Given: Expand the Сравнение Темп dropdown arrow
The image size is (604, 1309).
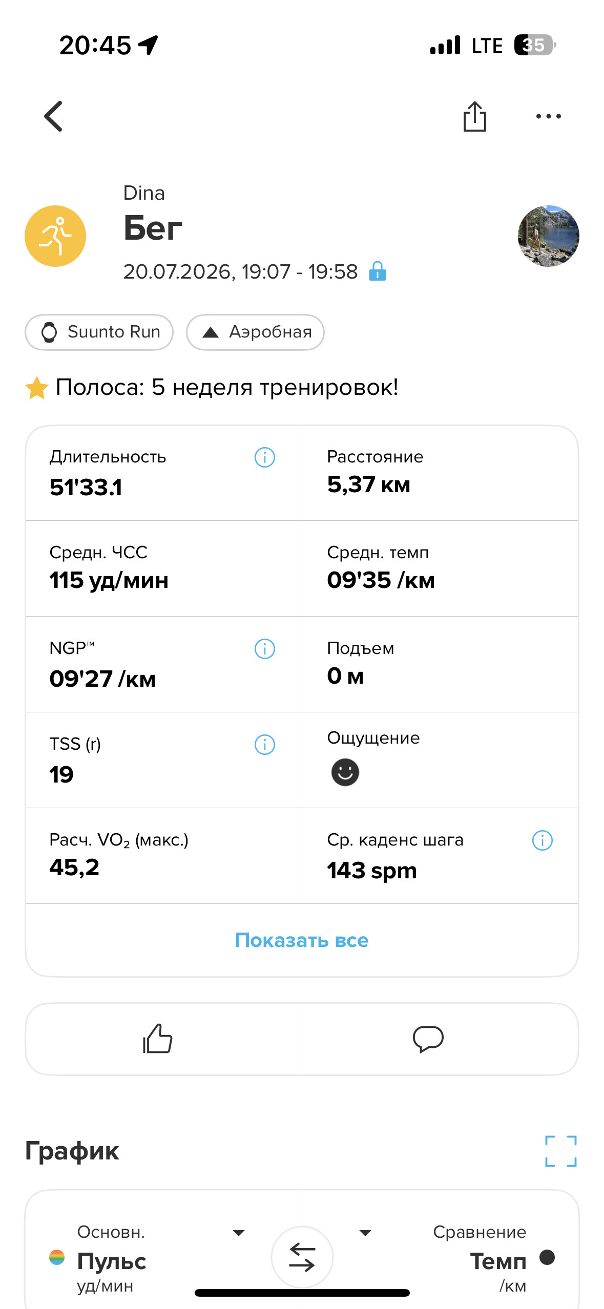Looking at the screenshot, I should click(365, 1233).
